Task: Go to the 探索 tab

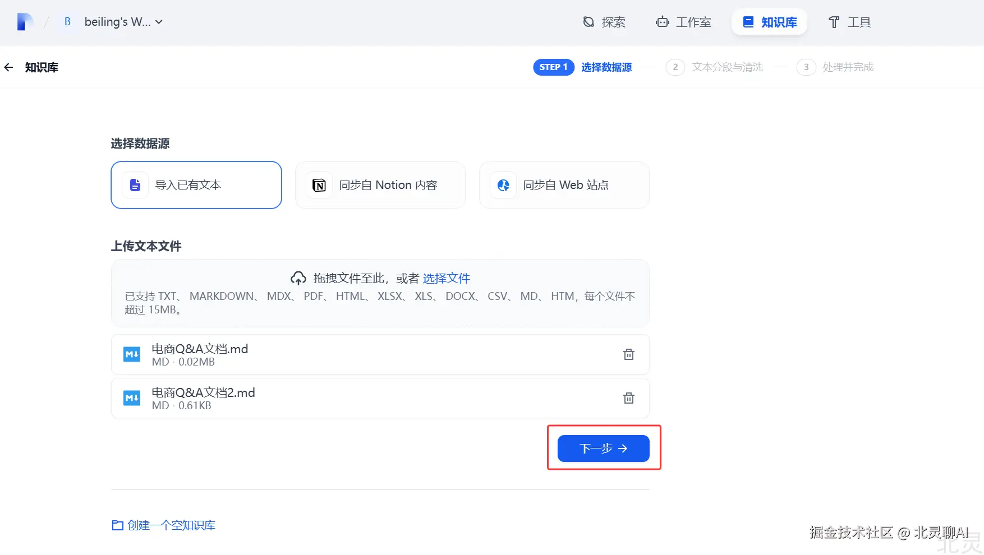Action: [604, 22]
